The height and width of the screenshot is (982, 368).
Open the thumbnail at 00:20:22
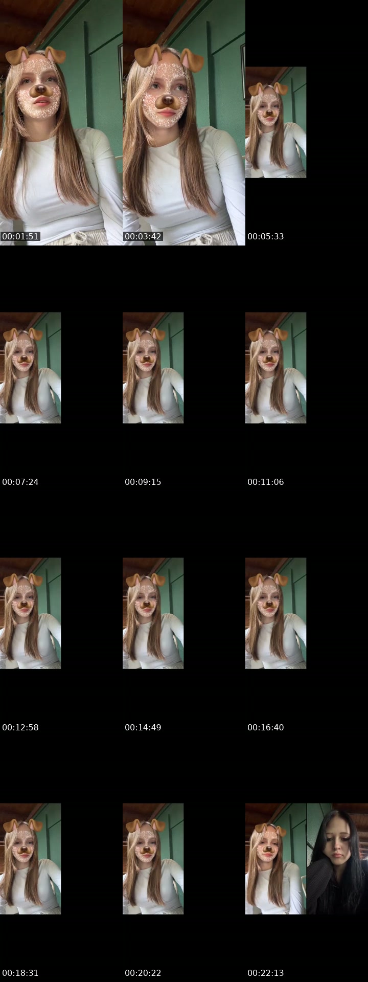[x=153, y=859]
